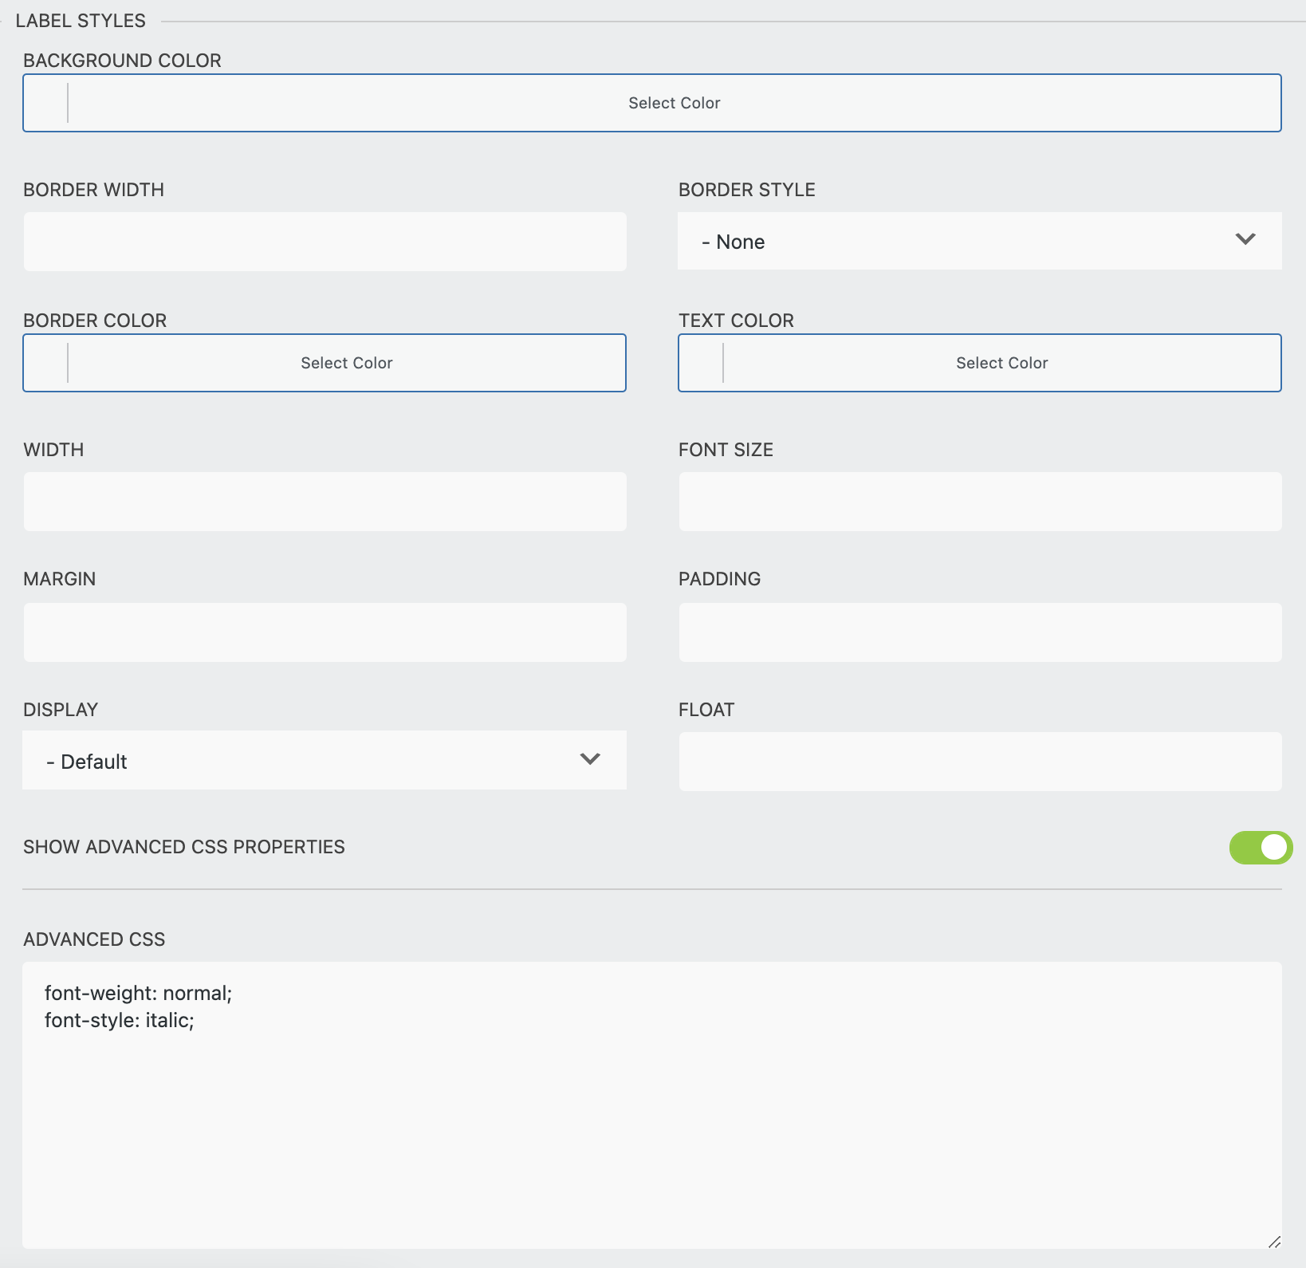Screen dimensions: 1306x1268
Task: Click the Margin text box
Action: [x=325, y=632]
